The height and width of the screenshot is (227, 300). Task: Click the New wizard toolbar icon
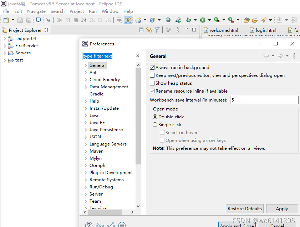click(x=6, y=20)
